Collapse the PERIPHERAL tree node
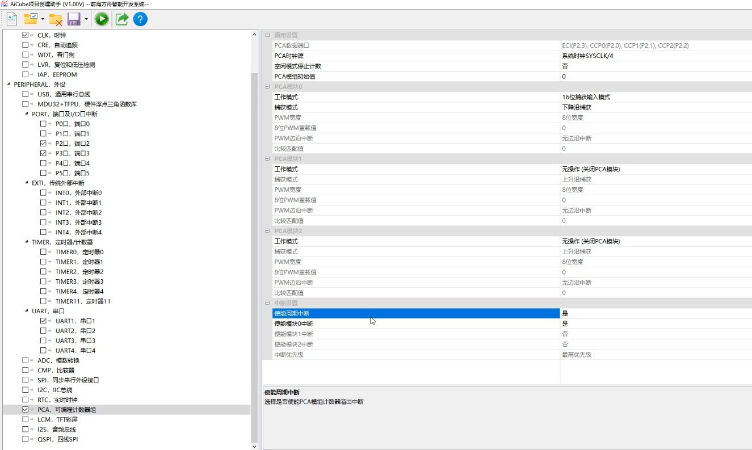This screenshot has width=752, height=450. tap(9, 84)
